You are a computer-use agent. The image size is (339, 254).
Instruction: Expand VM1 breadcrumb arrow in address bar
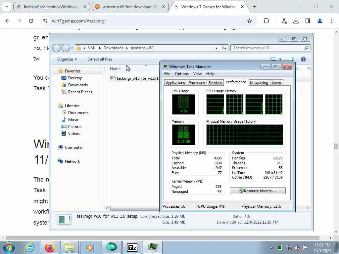click(x=100, y=48)
